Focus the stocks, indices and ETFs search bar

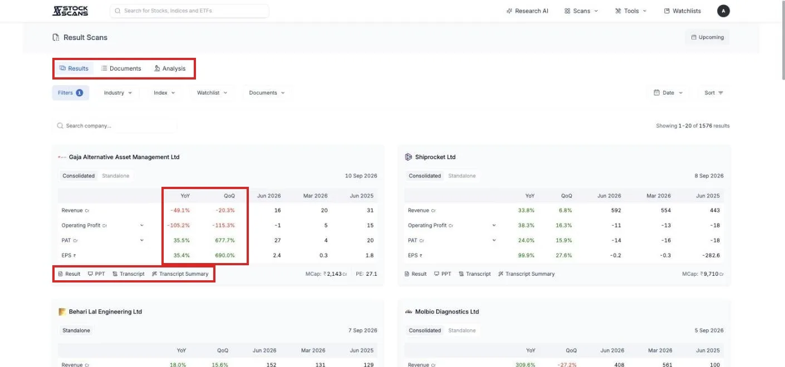pos(189,11)
